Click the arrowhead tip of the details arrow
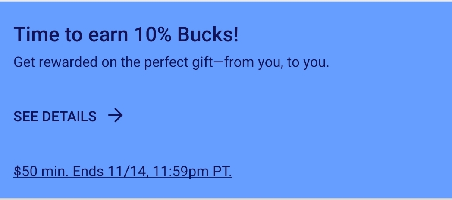The width and height of the screenshot is (452, 200). (x=121, y=115)
